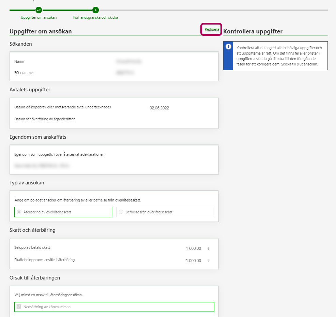
Task: Click the paid tax amount 1 600,00
Action: [x=193, y=248]
